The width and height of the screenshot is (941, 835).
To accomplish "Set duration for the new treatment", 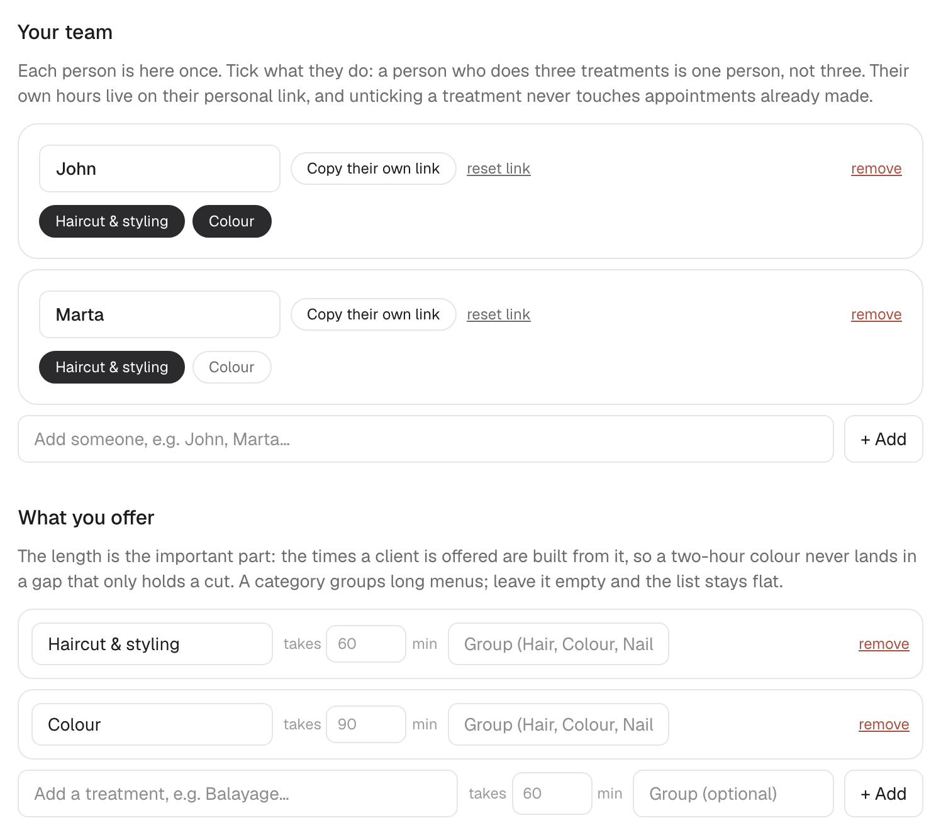I will click(x=552, y=794).
